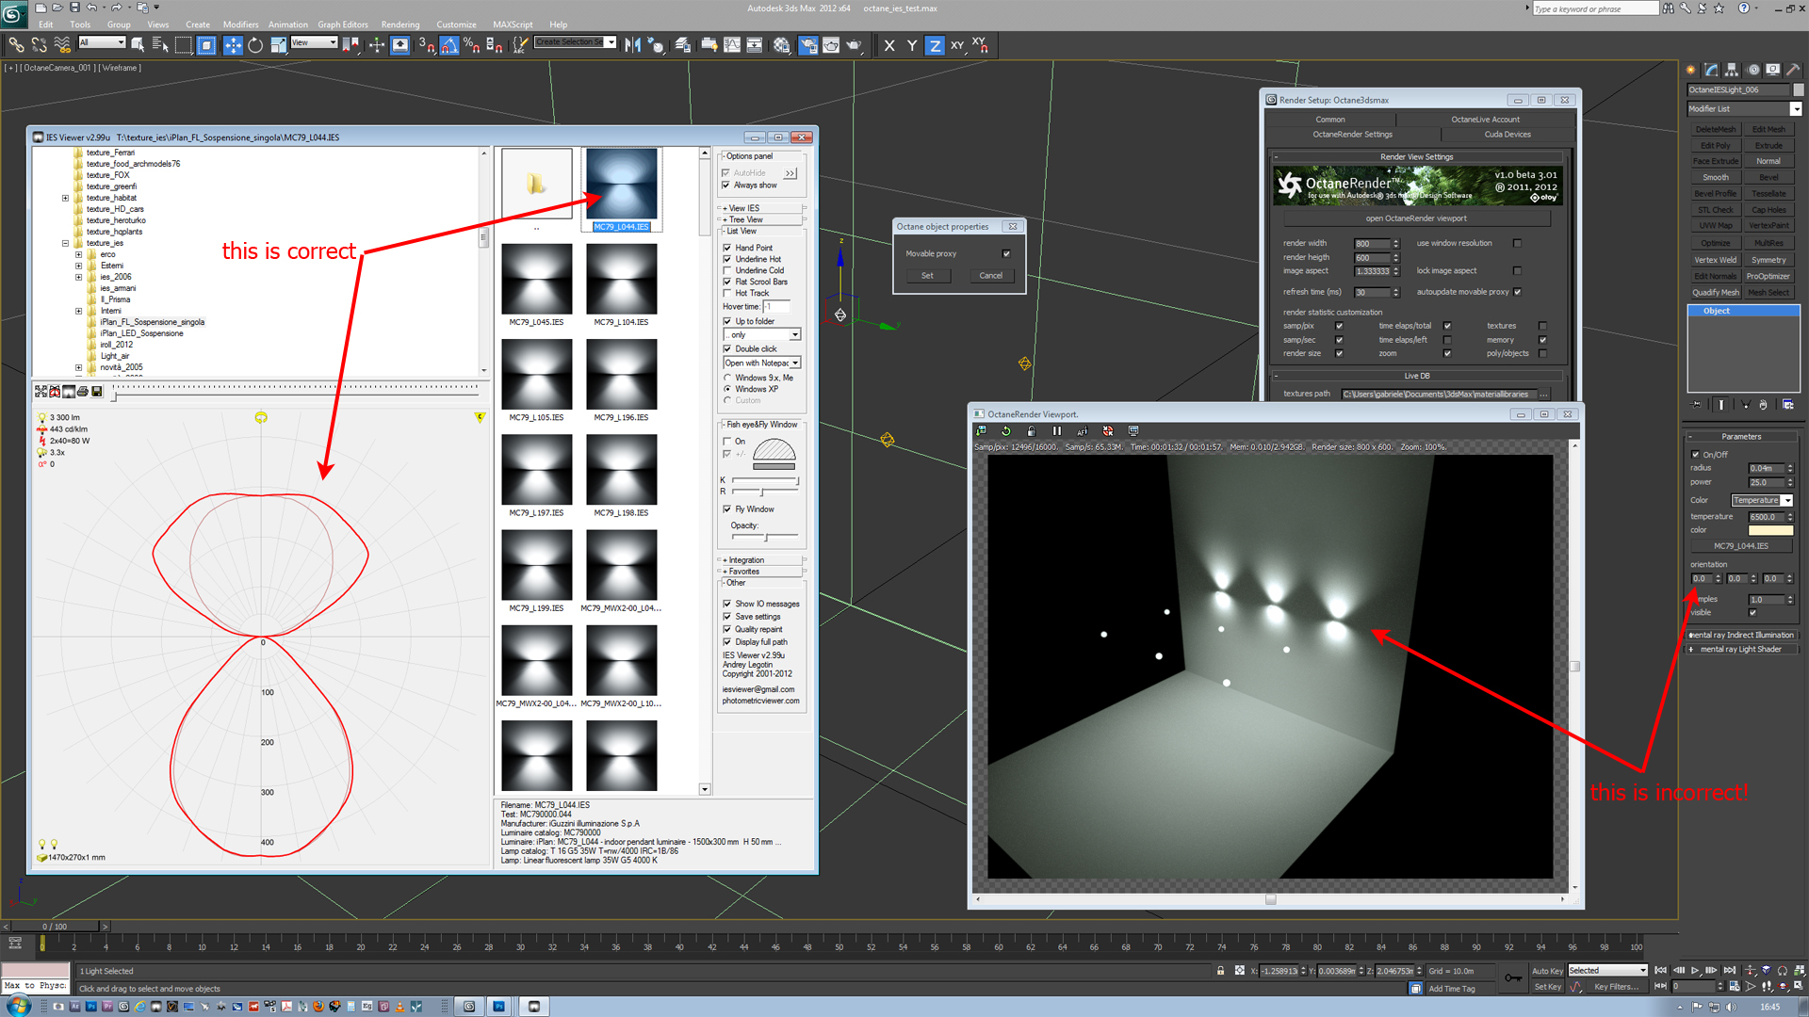Open the Rendering menu
This screenshot has width=1809, height=1017.
click(x=399, y=24)
